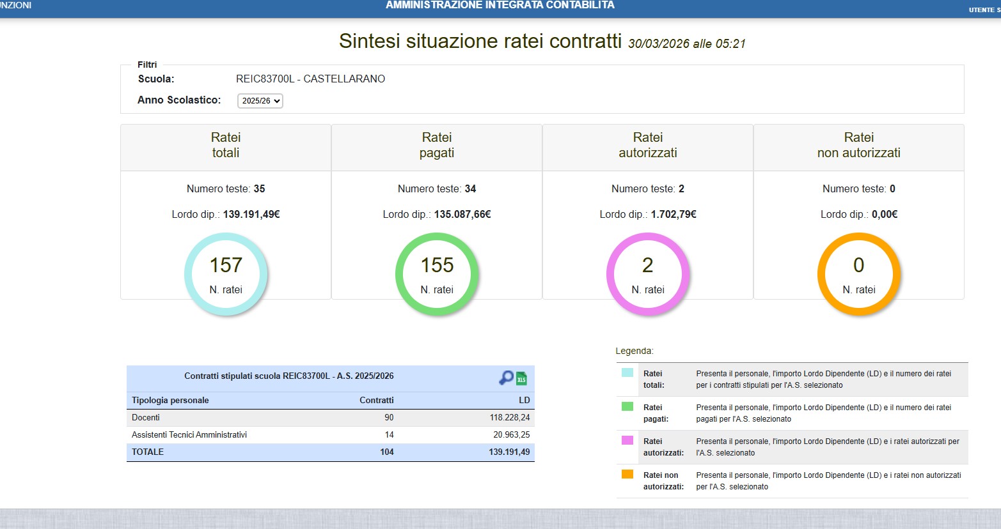Click the orange 0 ratei non autorizzati circle
This screenshot has width=1001, height=529.
click(x=859, y=274)
